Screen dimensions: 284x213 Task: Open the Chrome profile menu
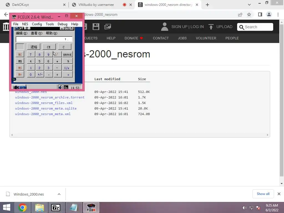tap(269, 14)
